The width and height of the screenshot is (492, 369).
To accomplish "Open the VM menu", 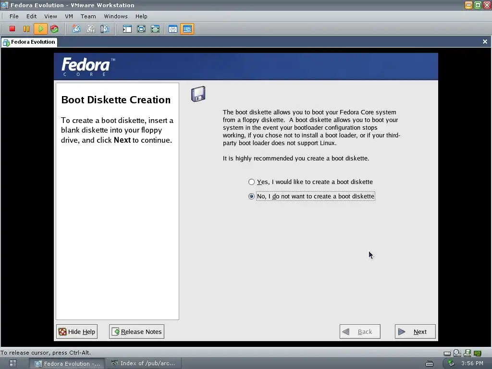I will 69,16.
